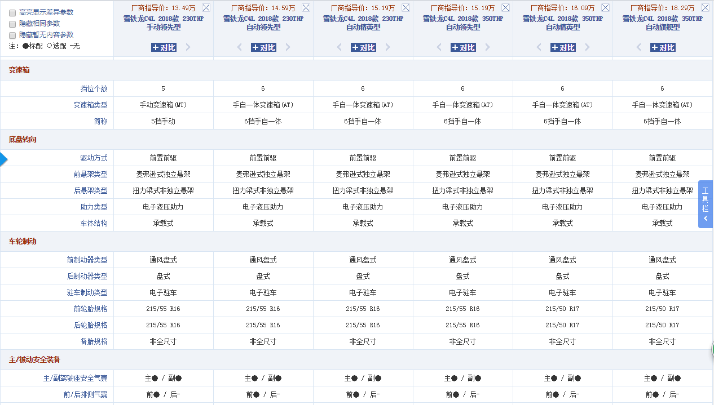Screen dimensions: 714x405
Task: Click the 前轮胎规格 parameter label
Action: pyautogui.click(x=90, y=309)
